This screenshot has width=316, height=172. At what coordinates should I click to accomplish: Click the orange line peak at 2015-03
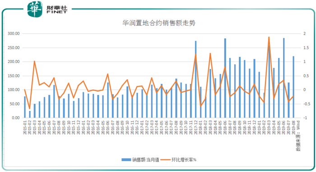pyautogui.click(x=34, y=61)
